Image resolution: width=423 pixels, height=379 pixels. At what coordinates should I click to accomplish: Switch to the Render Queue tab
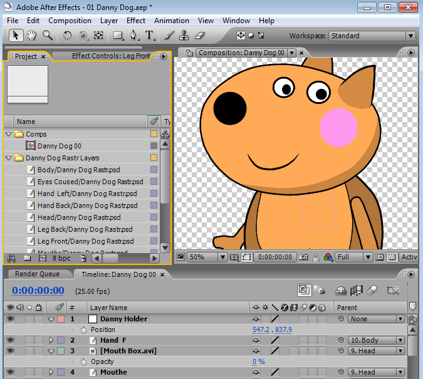(x=37, y=274)
